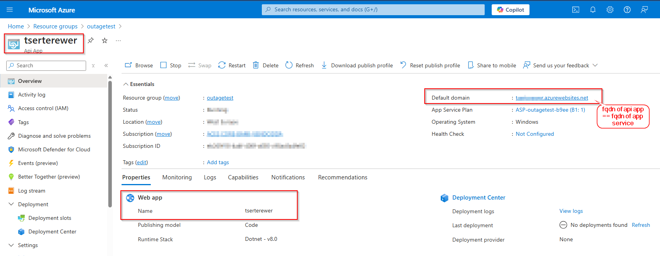Open the help question mark icon

tap(627, 10)
